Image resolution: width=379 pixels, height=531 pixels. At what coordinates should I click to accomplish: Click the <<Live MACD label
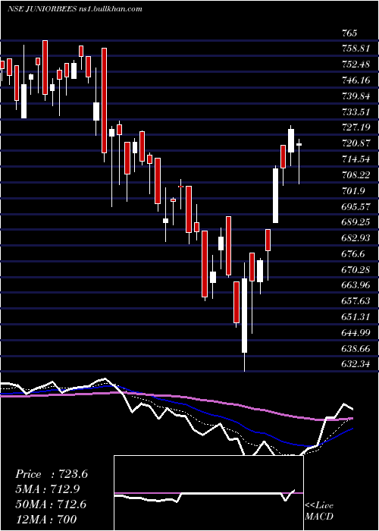click(319, 511)
